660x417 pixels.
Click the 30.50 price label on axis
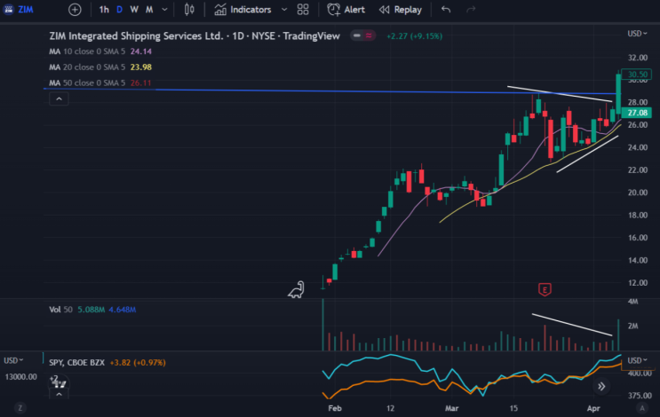pos(636,75)
